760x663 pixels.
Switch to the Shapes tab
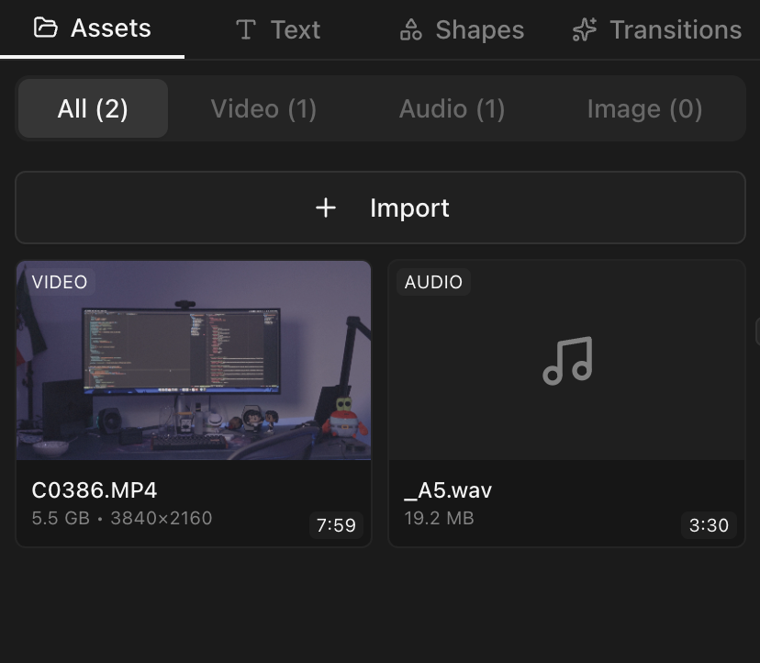(460, 29)
